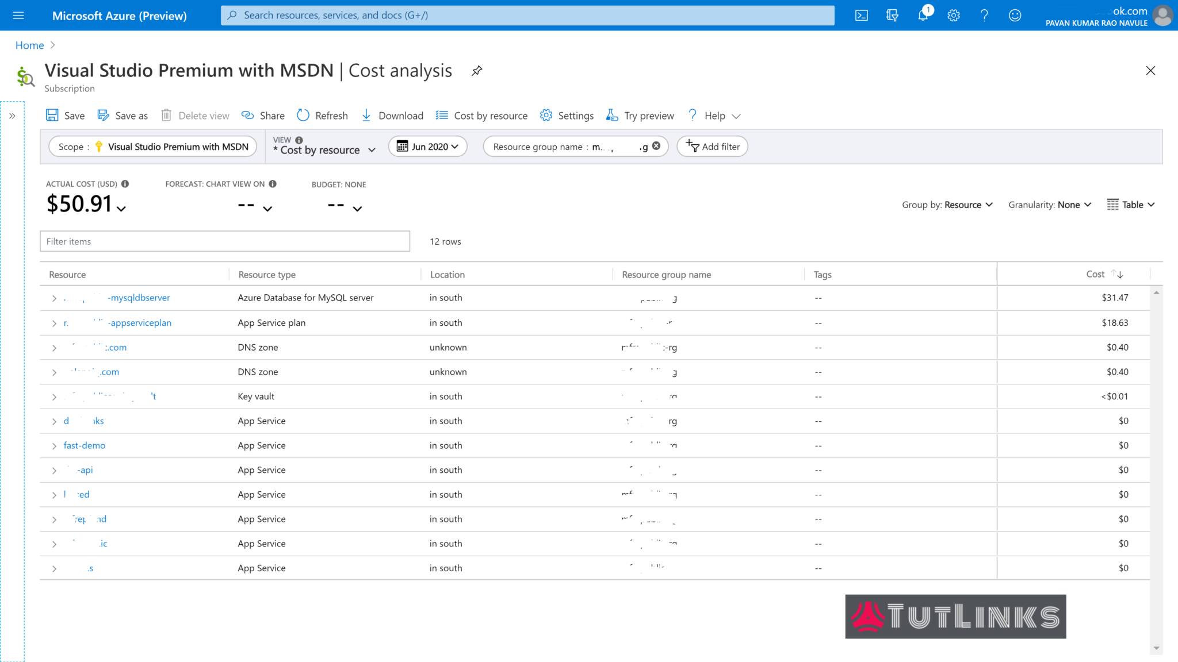Open the help question mark in the header
1178x662 pixels.
click(984, 16)
